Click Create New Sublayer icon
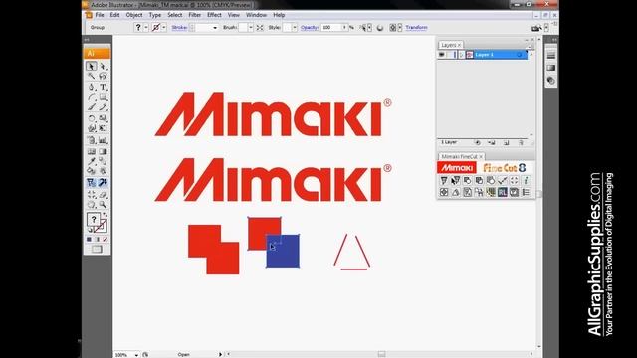The image size is (637, 358). click(492, 143)
